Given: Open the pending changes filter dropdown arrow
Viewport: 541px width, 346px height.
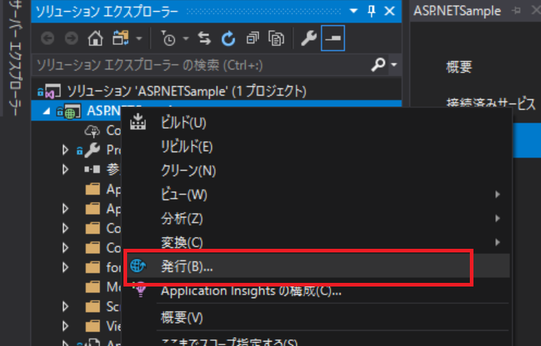Looking at the screenshot, I should [x=186, y=38].
